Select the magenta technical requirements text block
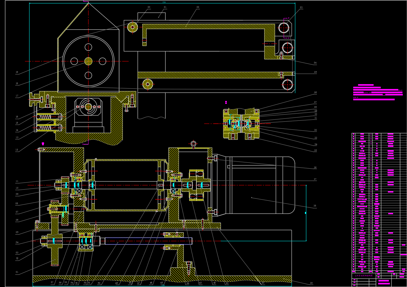Image resolution: width=407 pixels, height=287 pixels. point(376,93)
